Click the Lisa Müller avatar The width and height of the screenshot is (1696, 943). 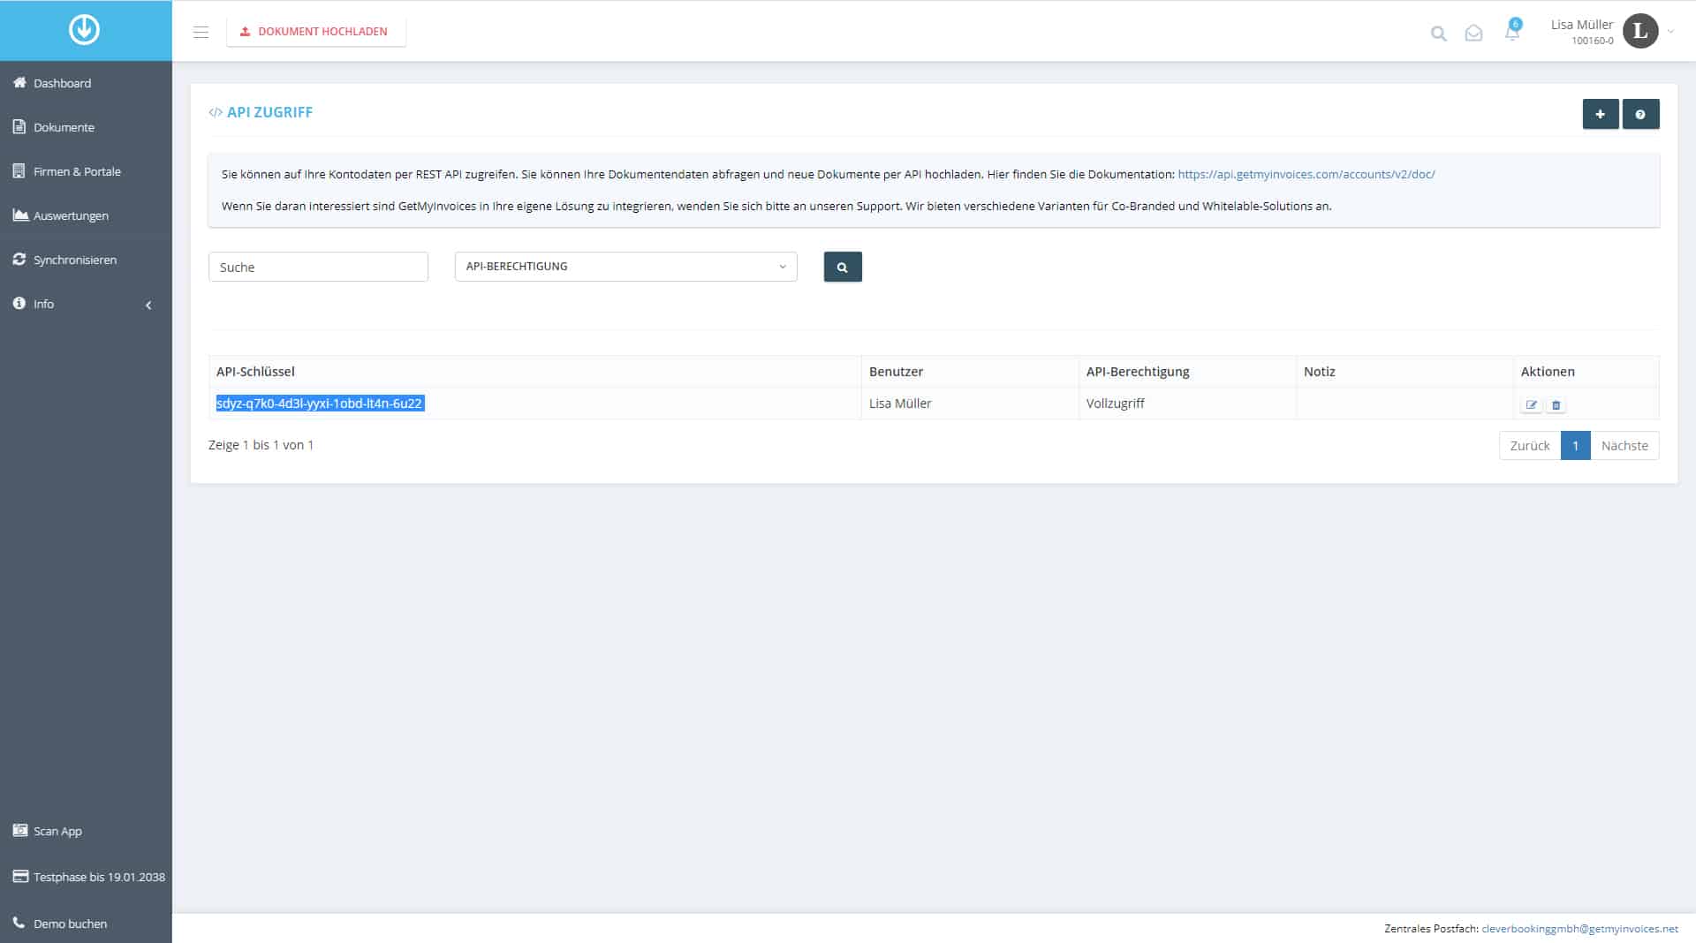click(1640, 31)
